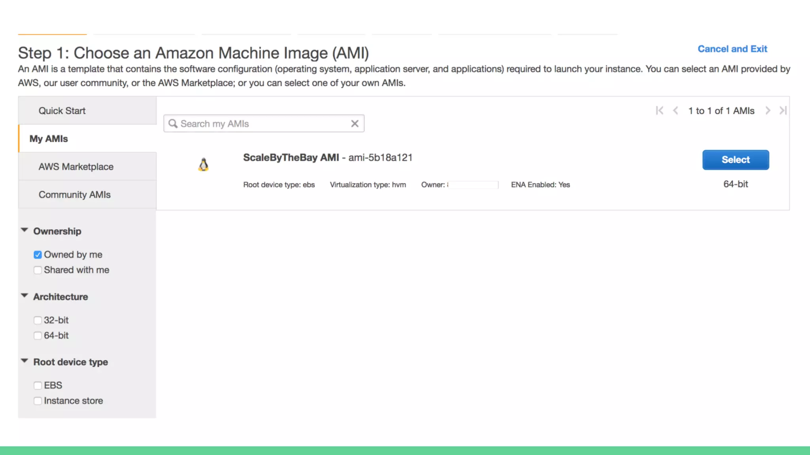The height and width of the screenshot is (455, 810).
Task: Collapse the Architecture filter section
Action: coord(25,296)
